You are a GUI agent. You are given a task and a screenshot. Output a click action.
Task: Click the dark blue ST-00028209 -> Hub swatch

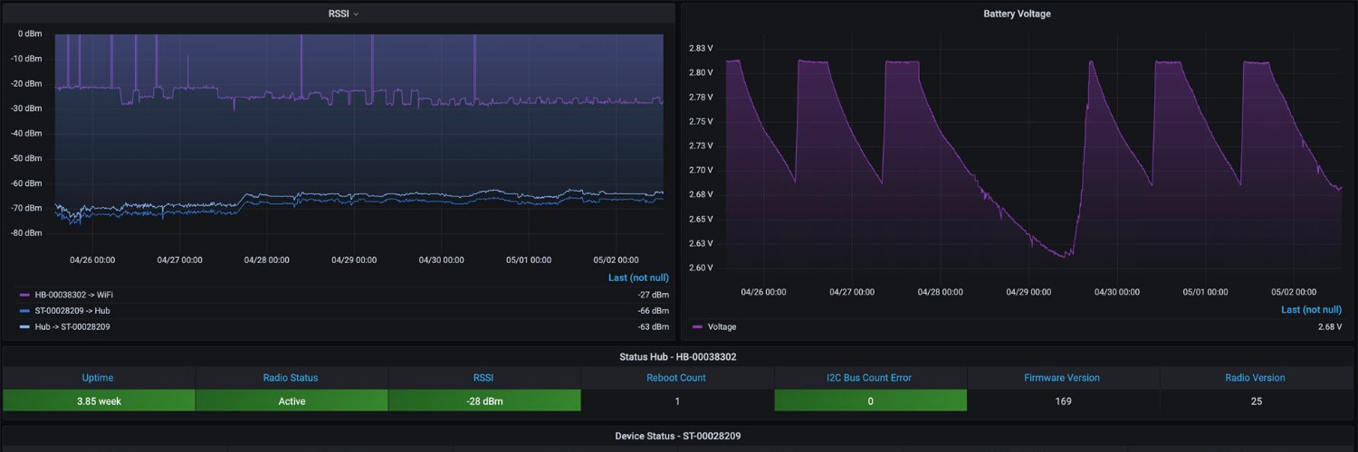24,310
